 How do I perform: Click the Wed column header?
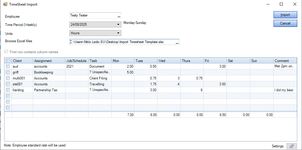169,61
